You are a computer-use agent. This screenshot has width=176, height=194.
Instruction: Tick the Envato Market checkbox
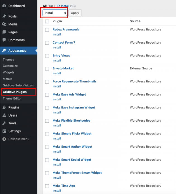(47, 69)
